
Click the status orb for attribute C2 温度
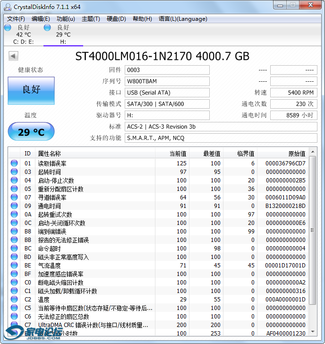click(x=14, y=299)
